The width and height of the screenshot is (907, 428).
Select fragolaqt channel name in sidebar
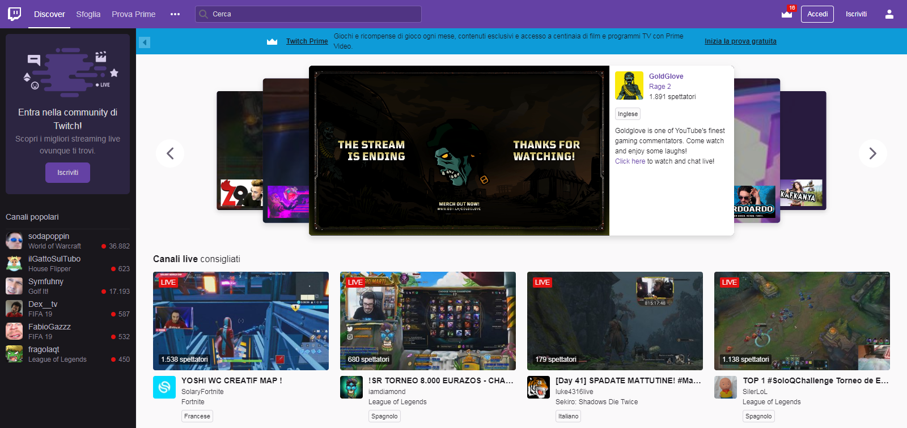(44, 349)
